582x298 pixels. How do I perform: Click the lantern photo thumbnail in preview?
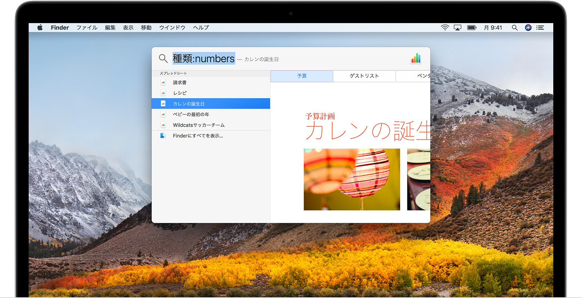[352, 180]
